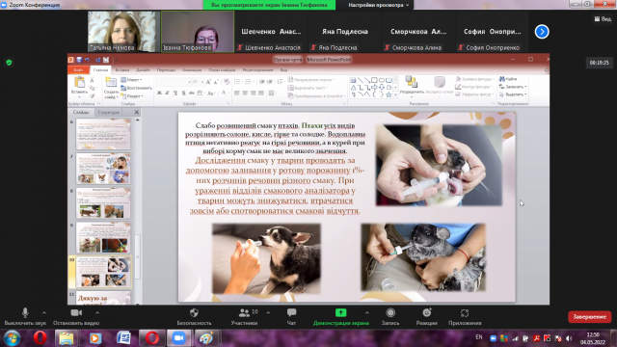
Task: Open the Shape Outline color dropdown
Action: [x=474, y=87]
